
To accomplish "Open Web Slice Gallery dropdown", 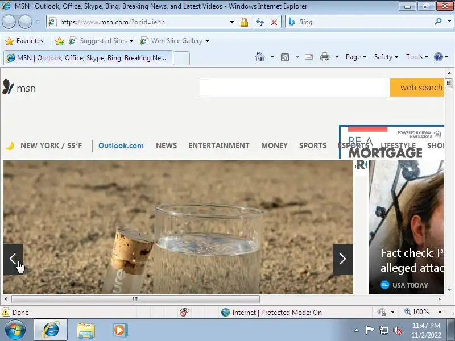I will [x=207, y=41].
